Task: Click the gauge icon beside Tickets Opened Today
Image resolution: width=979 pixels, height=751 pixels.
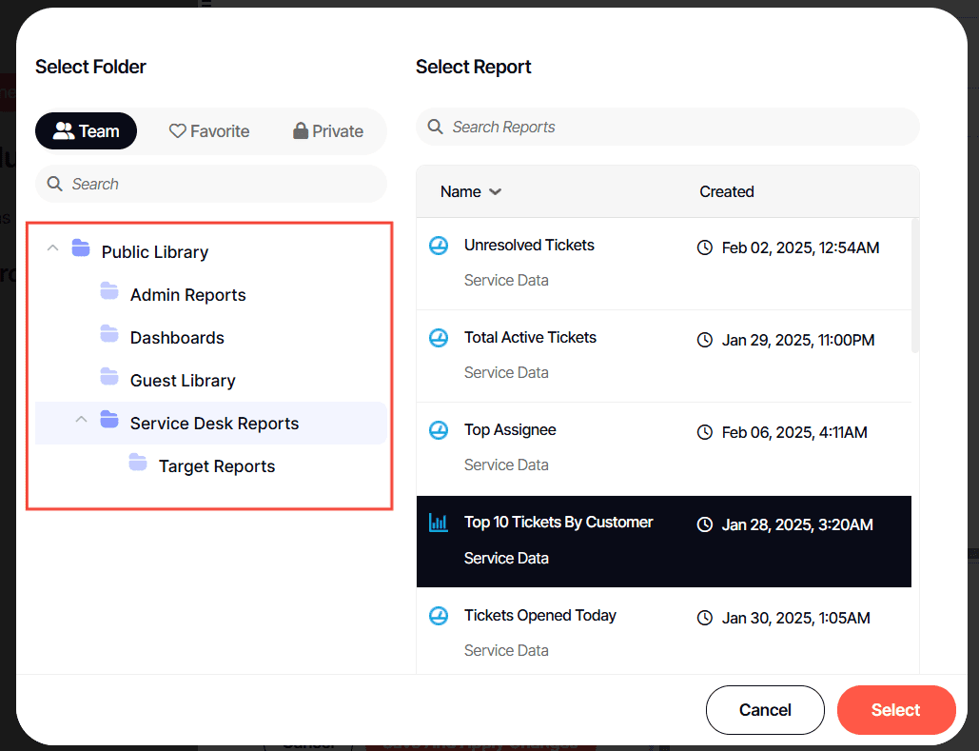Action: pyautogui.click(x=438, y=616)
